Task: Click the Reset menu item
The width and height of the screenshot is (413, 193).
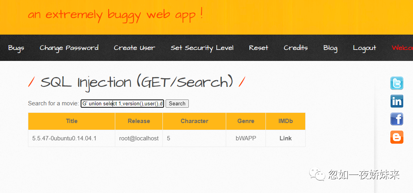Action: click(259, 48)
